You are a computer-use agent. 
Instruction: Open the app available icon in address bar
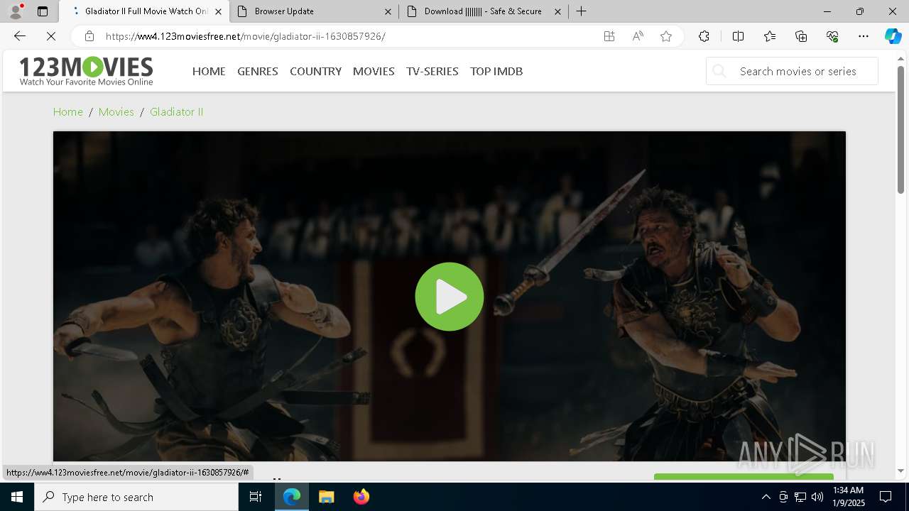click(609, 36)
